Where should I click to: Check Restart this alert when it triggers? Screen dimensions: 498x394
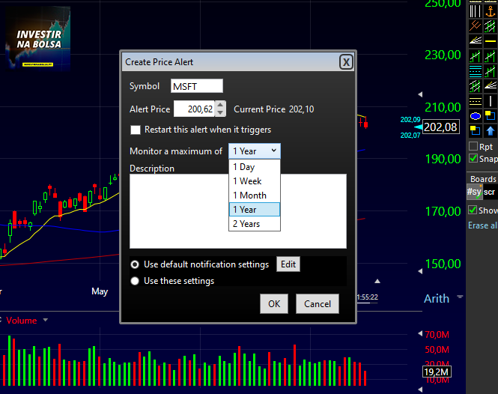pos(136,130)
